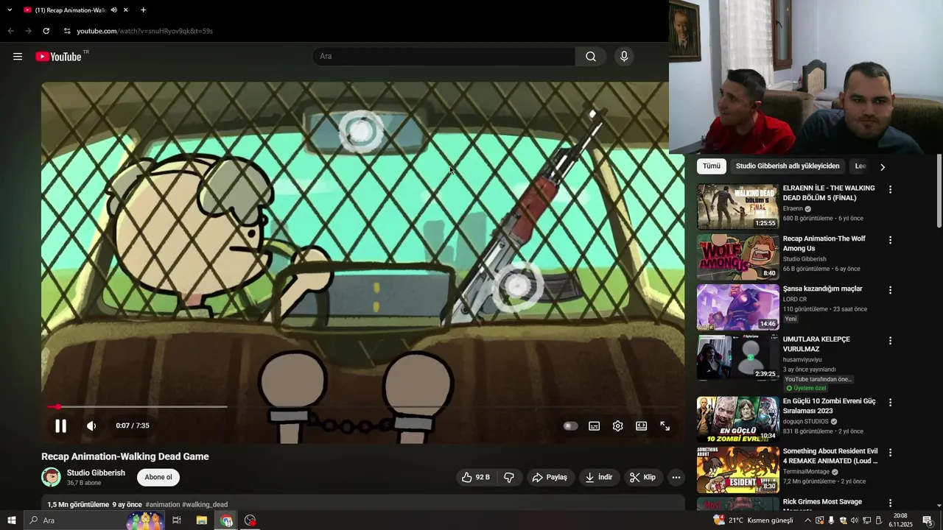Open En Güçlü 10 Zombi Evreni video

(737, 420)
